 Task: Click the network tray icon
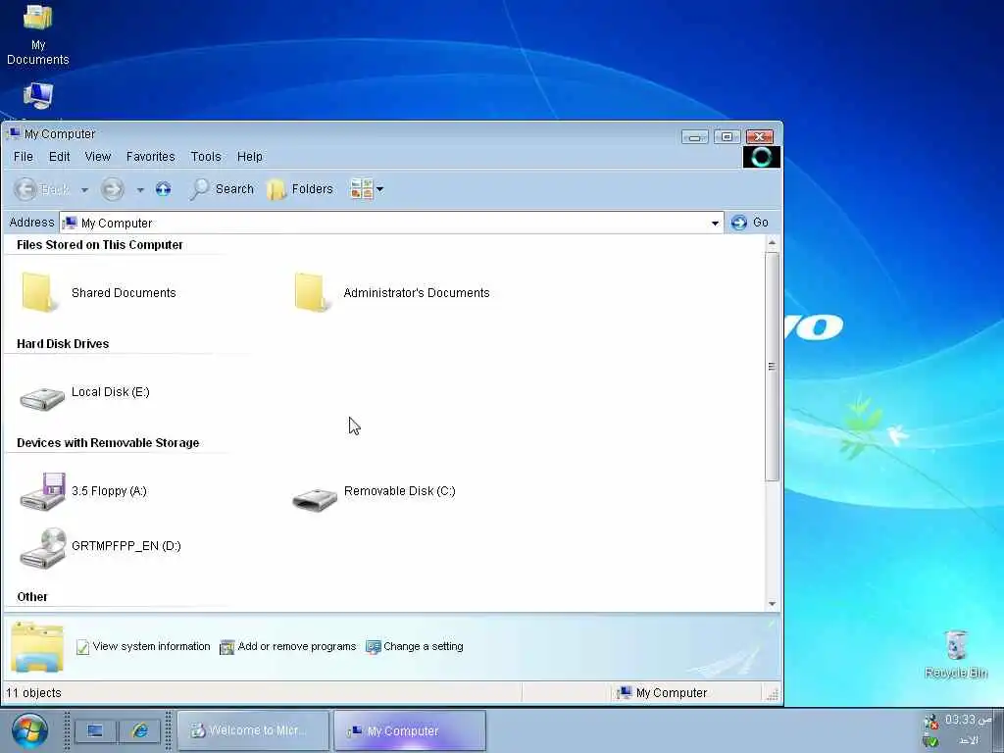pos(930,722)
